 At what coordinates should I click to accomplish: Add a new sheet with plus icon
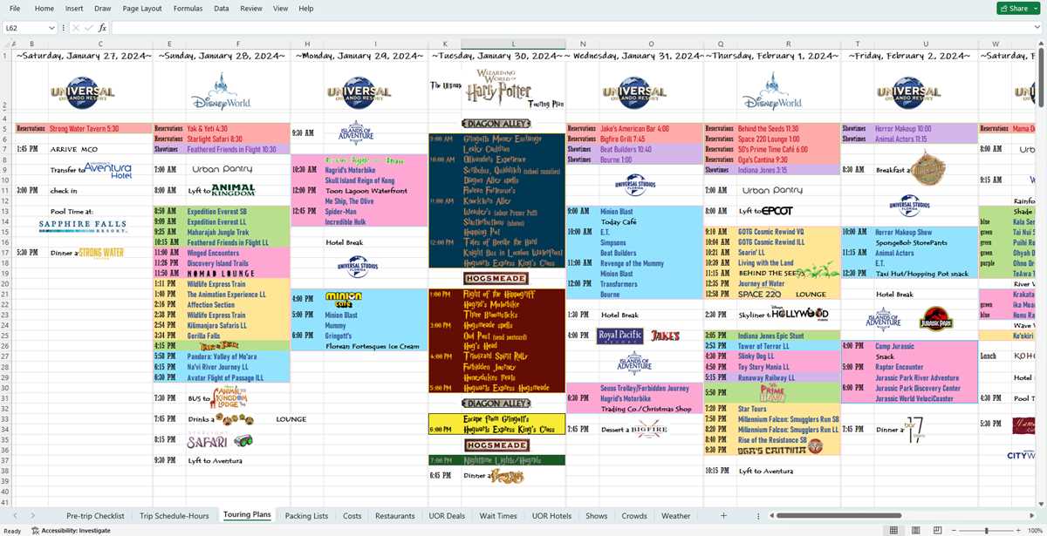(x=722, y=516)
